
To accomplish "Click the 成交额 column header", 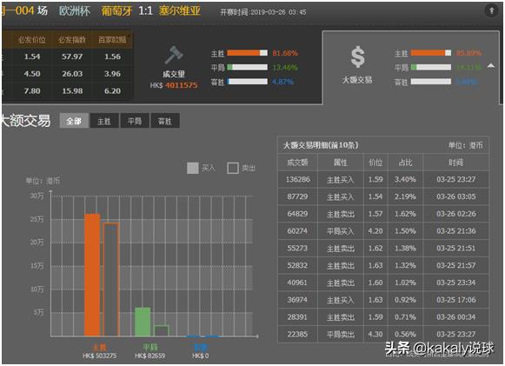I will (297, 163).
